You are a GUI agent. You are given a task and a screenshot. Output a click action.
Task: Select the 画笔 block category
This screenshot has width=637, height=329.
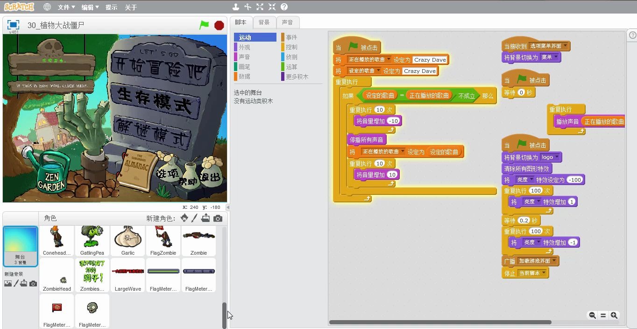coord(255,67)
